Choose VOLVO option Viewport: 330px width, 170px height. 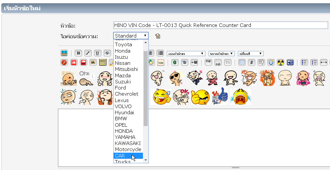[128, 106]
